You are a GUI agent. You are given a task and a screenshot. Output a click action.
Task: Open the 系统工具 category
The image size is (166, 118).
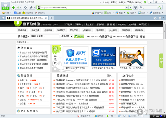(35, 30)
